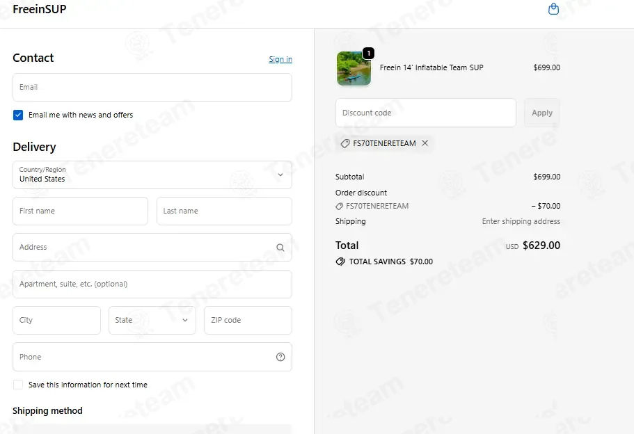
Task: Focus the First name field
Action: pyautogui.click(x=81, y=211)
